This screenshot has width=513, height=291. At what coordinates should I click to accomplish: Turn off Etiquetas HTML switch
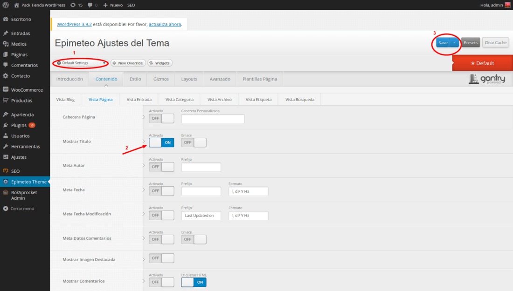[194, 282]
